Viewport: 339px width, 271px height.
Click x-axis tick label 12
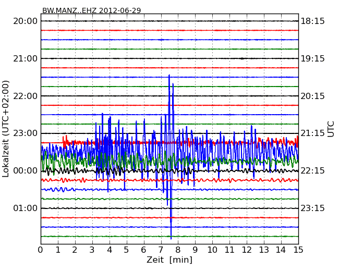(247, 250)
